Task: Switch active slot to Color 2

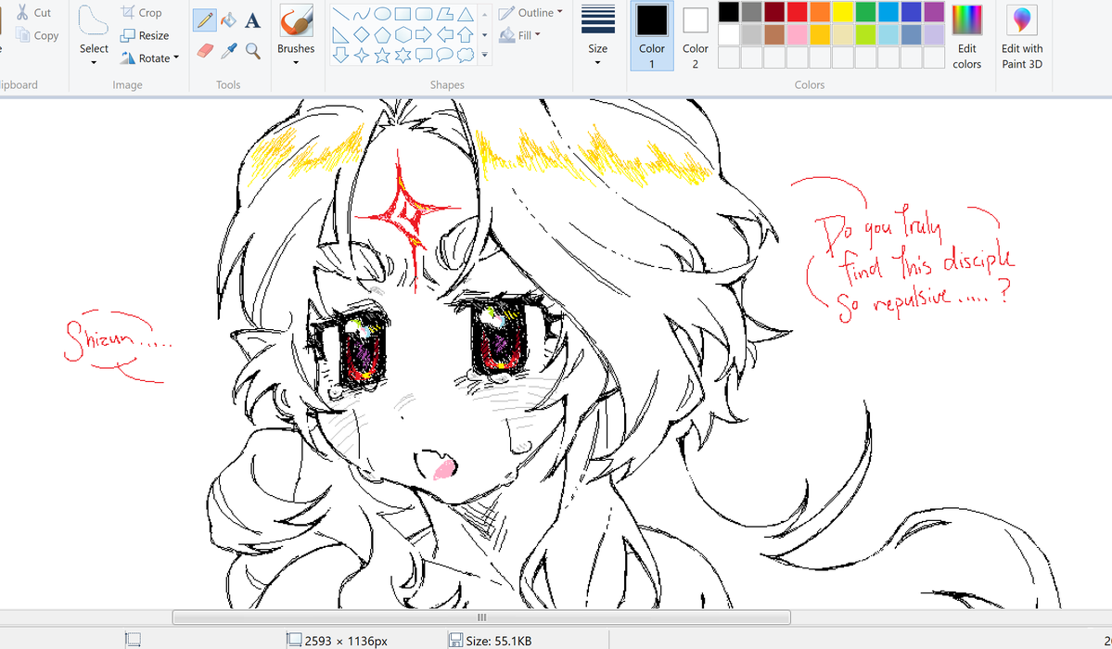Action: click(x=695, y=37)
